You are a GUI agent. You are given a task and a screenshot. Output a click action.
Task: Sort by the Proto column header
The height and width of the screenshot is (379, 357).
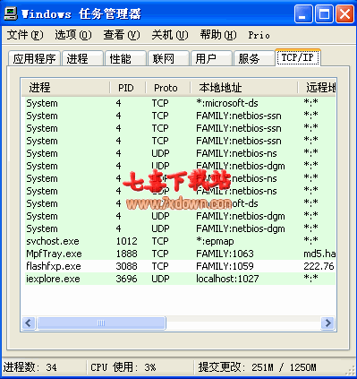click(x=168, y=88)
